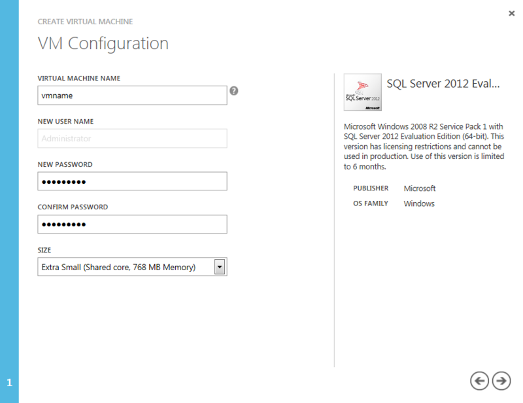This screenshot has height=403, width=523.
Task: Click the forward arrow to continue
Action: [x=501, y=381]
